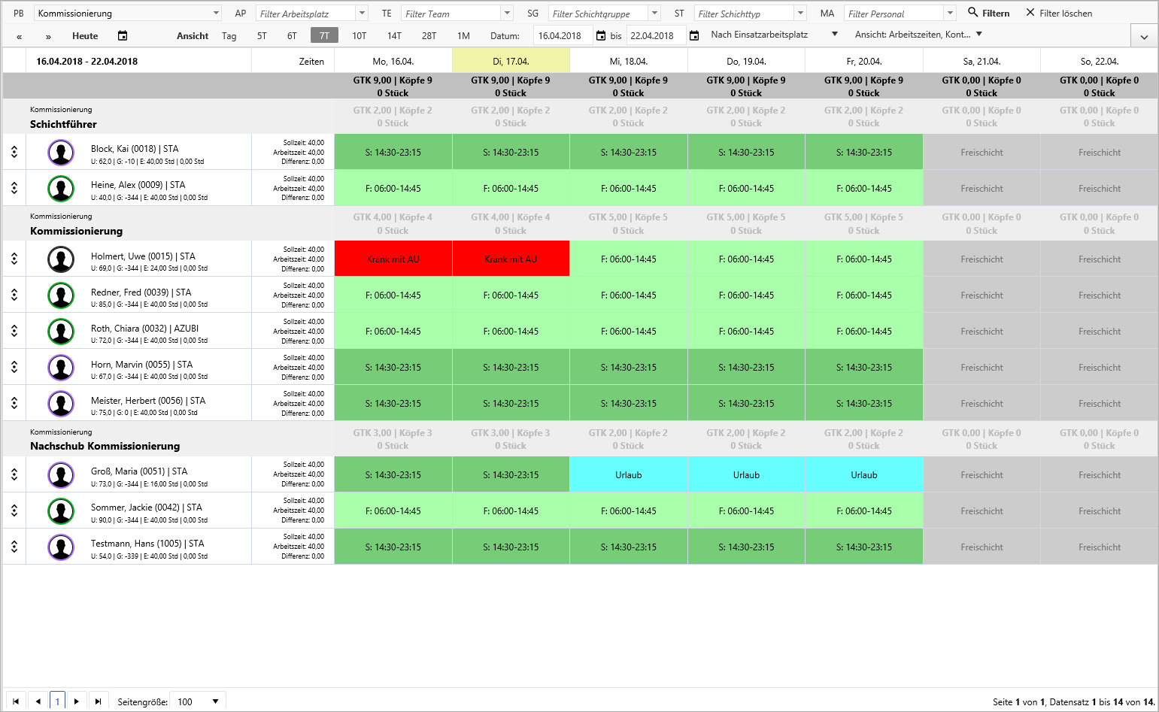The image size is (1159, 712).
Task: Click the Filtern magnifier icon
Action: pos(972,13)
